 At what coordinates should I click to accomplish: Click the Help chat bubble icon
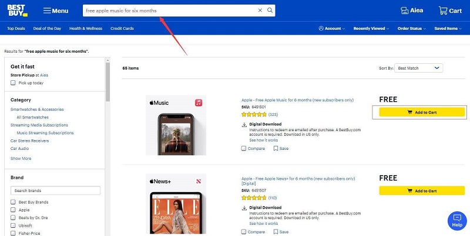point(457,221)
